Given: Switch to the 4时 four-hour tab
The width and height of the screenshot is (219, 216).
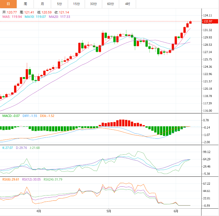Looking at the screenshot, I should [x=128, y=4].
